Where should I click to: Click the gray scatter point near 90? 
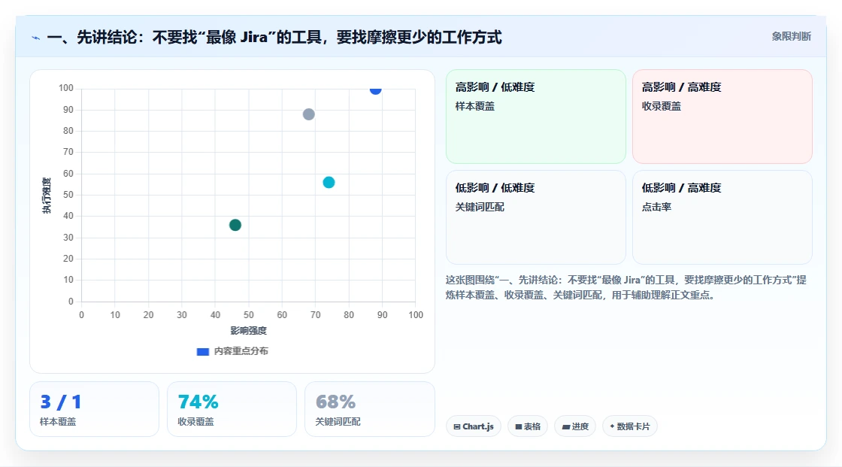309,114
